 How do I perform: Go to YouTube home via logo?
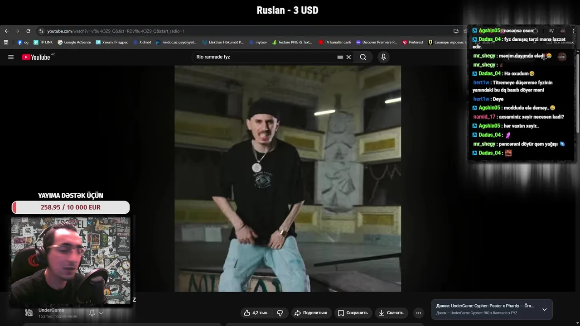tap(36, 57)
